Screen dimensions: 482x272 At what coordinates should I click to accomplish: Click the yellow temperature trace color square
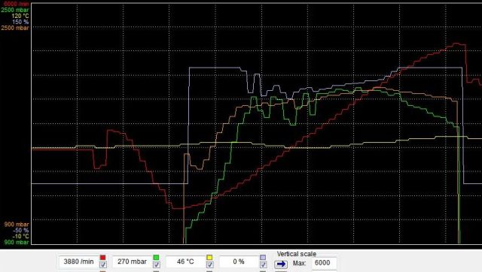coord(209,257)
